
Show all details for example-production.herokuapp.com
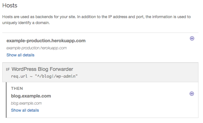pos(20,55)
